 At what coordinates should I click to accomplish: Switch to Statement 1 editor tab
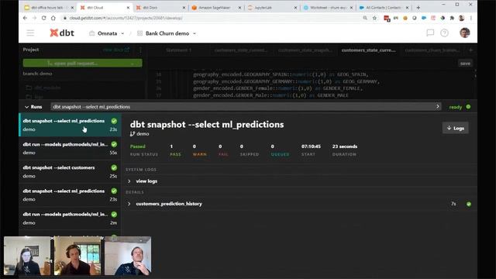point(178,50)
